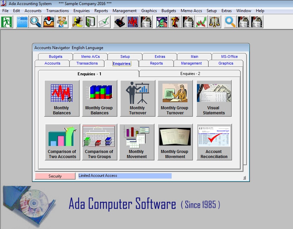
Task: Click the balance scales toolbar icon
Action: [x=215, y=22]
